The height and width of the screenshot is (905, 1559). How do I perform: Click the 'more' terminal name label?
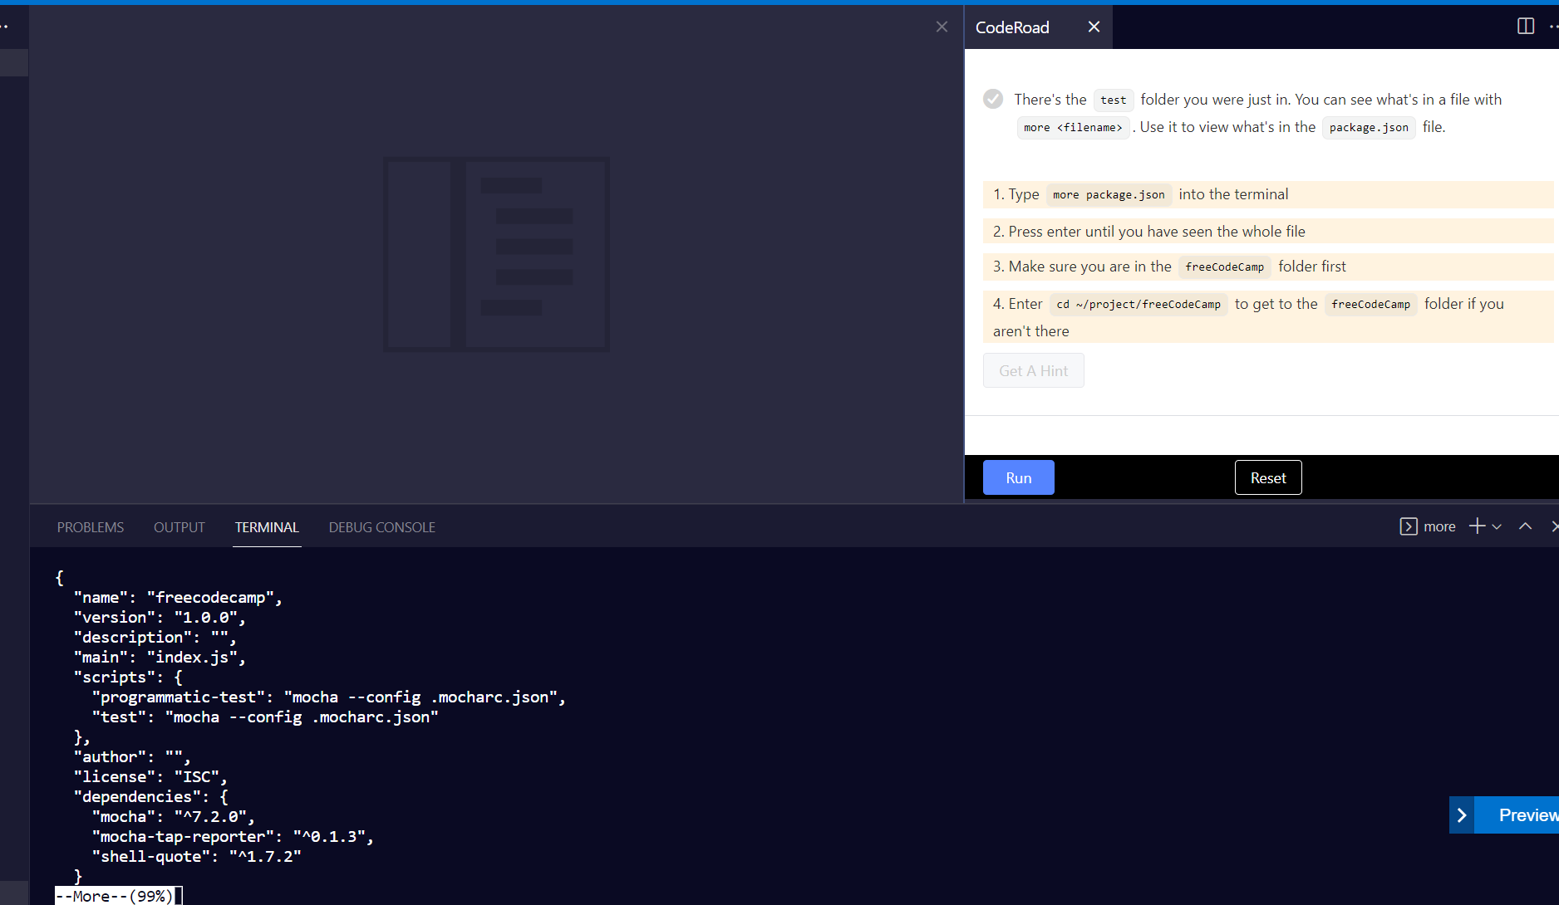coord(1439,526)
